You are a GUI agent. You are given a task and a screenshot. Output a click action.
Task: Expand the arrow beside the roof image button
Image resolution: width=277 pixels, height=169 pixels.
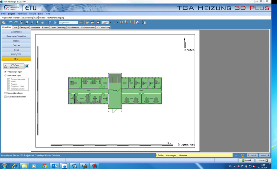click(x=110, y=22)
